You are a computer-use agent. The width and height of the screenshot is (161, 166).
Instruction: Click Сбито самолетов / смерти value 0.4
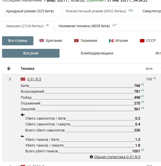(138, 124)
